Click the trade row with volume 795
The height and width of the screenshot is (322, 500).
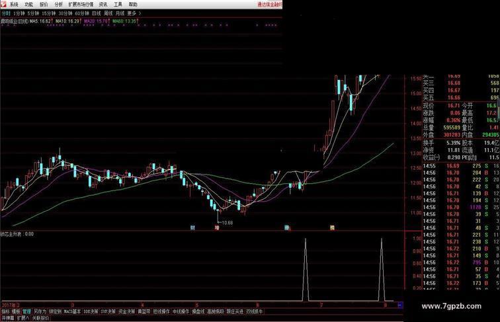pyautogui.click(x=462, y=262)
